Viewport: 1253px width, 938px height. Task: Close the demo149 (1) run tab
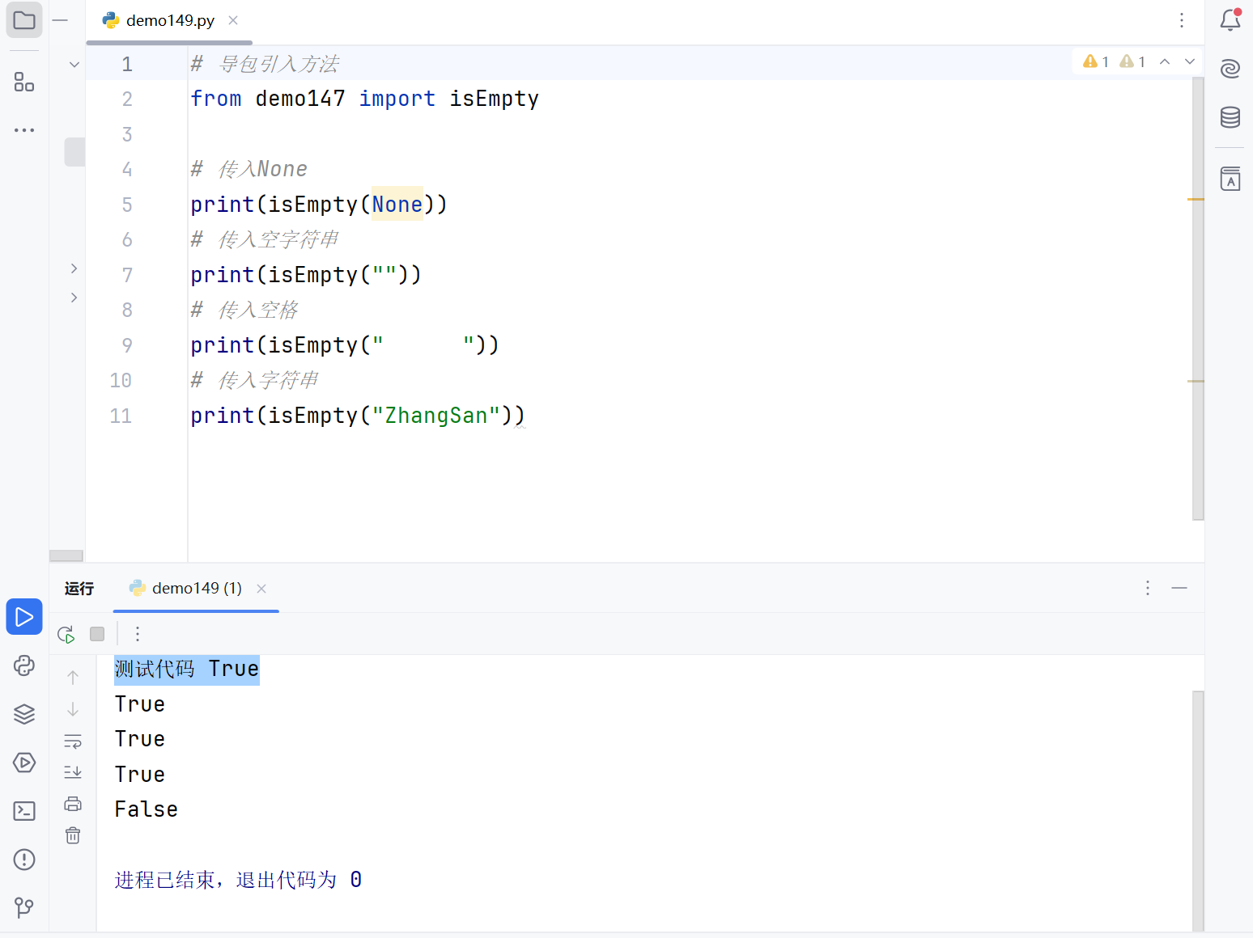point(261,589)
